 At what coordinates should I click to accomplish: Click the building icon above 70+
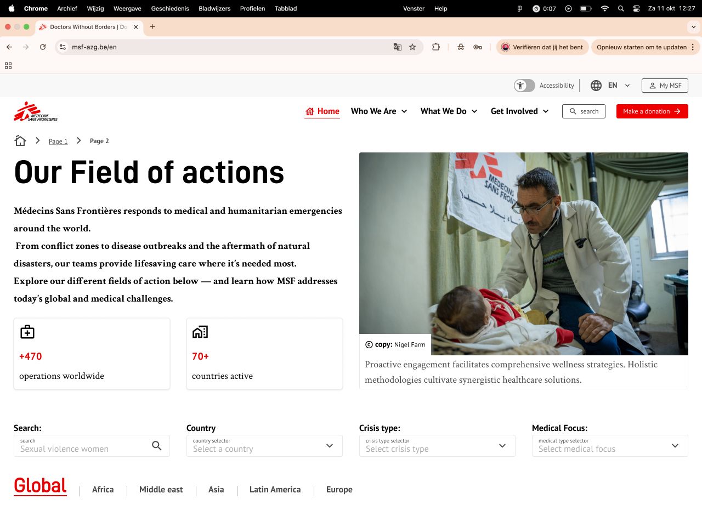click(200, 332)
